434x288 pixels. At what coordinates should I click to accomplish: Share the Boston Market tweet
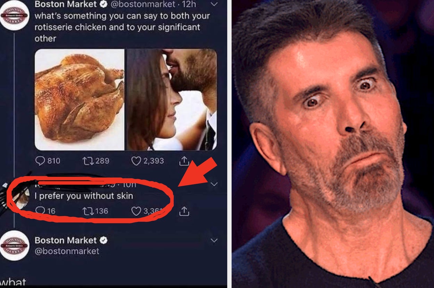point(184,161)
